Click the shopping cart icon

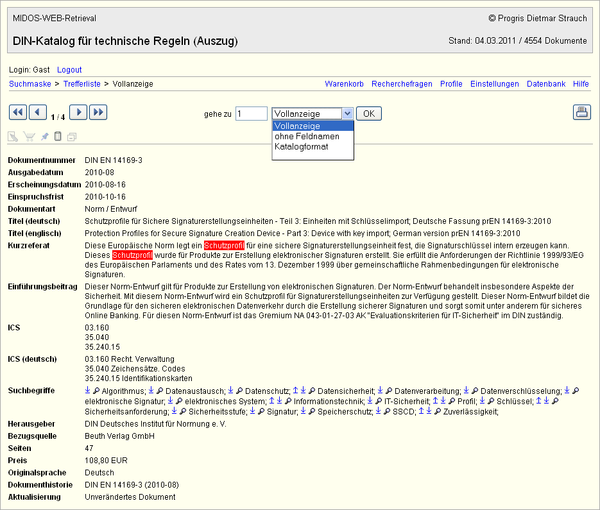point(29,137)
